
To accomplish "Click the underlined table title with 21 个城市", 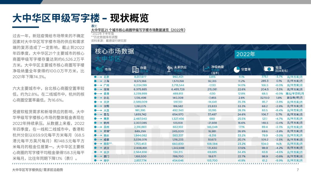I will pyautogui.click(x=138, y=30).
